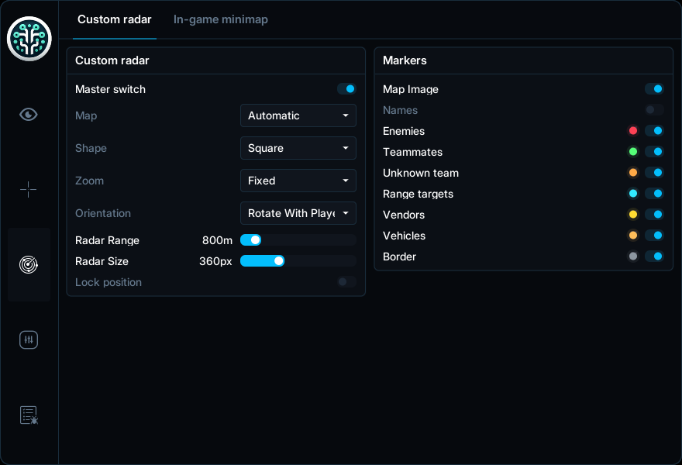Toggle the Lock position switch

pyautogui.click(x=346, y=282)
